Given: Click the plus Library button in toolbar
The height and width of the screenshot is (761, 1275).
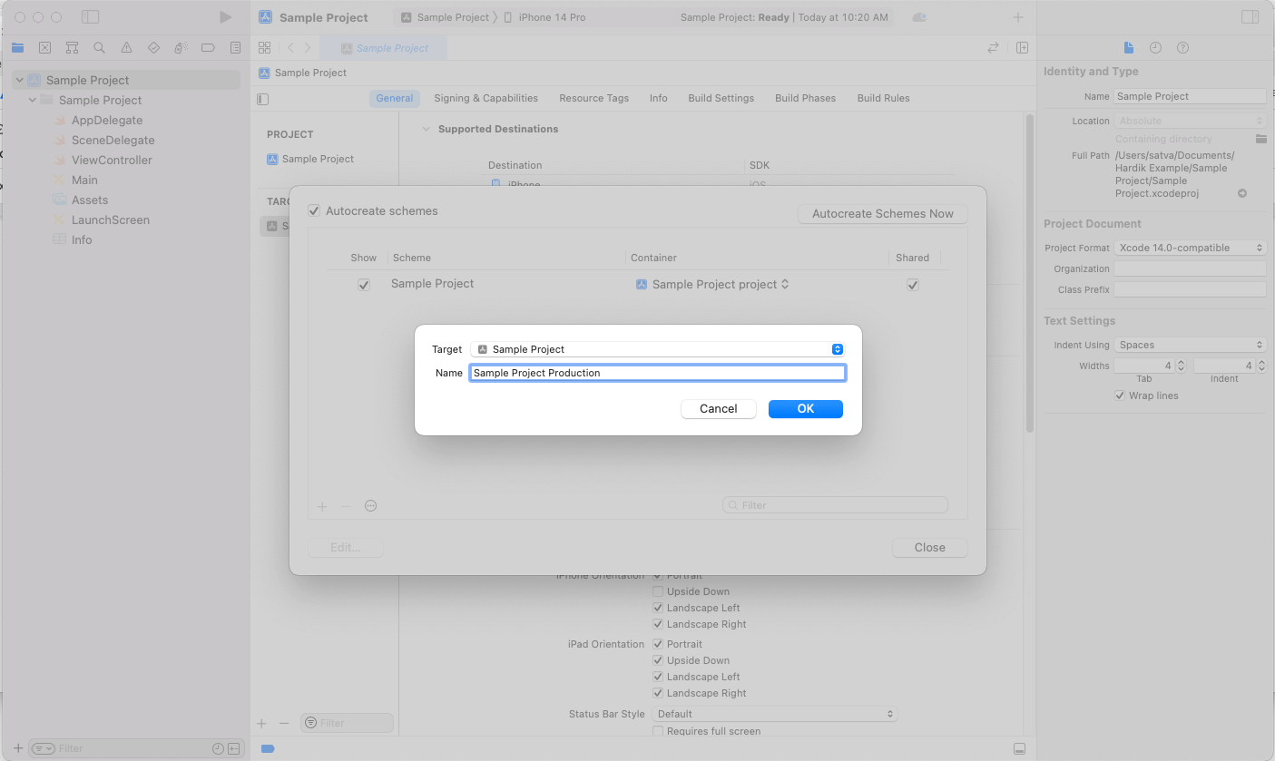Looking at the screenshot, I should coord(1018,17).
